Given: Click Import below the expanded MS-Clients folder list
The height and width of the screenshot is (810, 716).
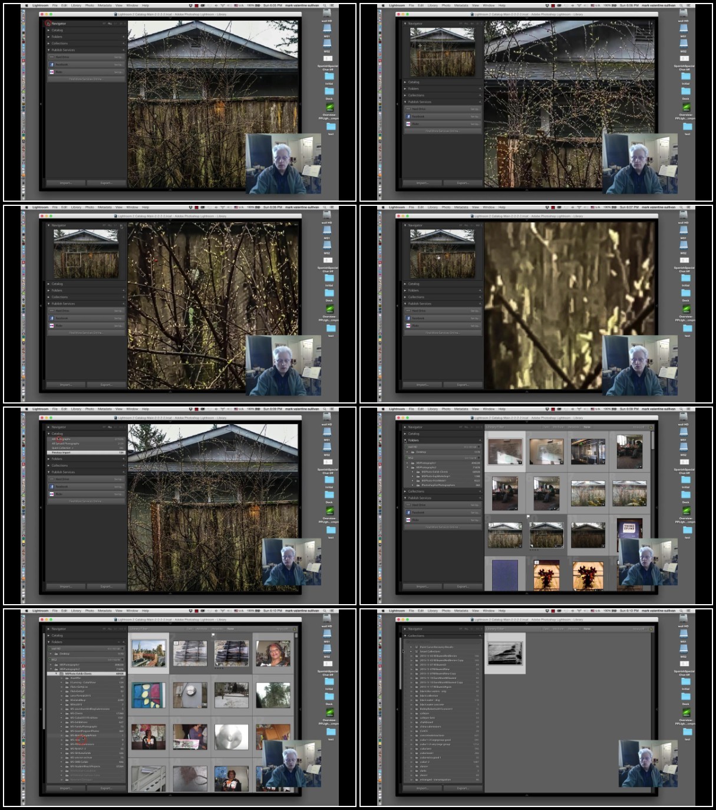Looking at the screenshot, I should tap(66, 788).
